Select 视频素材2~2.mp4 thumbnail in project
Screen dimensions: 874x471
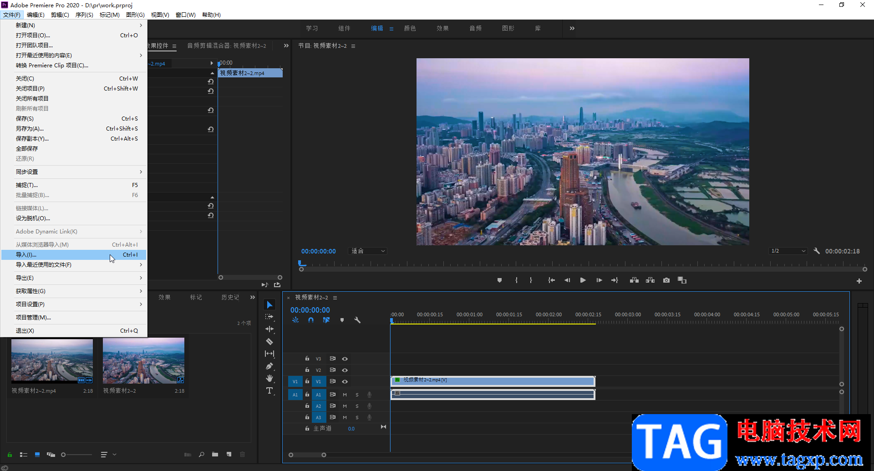coord(52,360)
